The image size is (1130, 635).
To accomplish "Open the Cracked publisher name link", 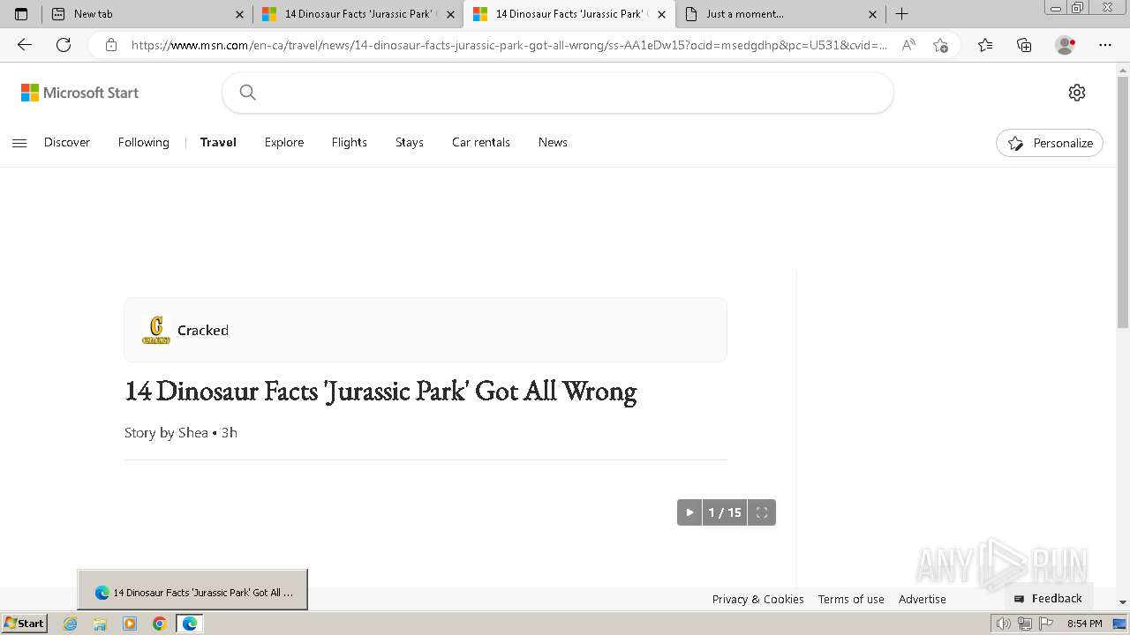I will point(203,330).
